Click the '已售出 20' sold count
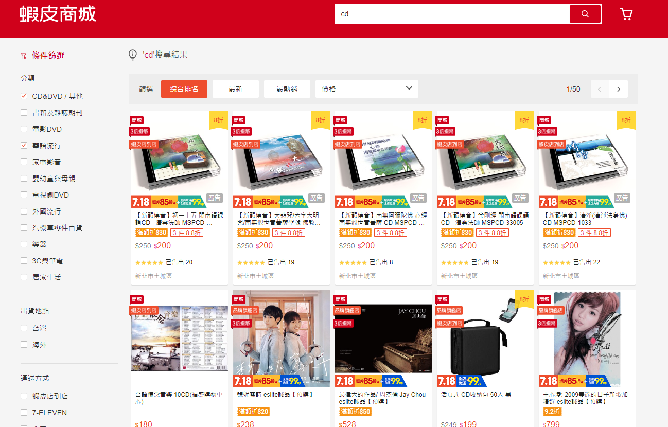The image size is (668, 427). pyautogui.click(x=179, y=262)
